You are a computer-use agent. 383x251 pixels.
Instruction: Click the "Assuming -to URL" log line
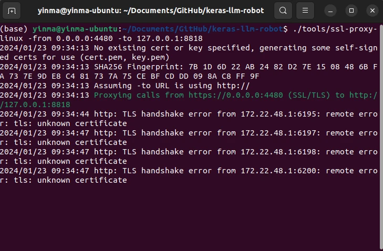coord(125,86)
